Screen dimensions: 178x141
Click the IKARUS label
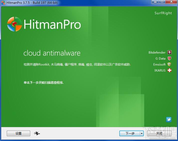click(x=160, y=70)
